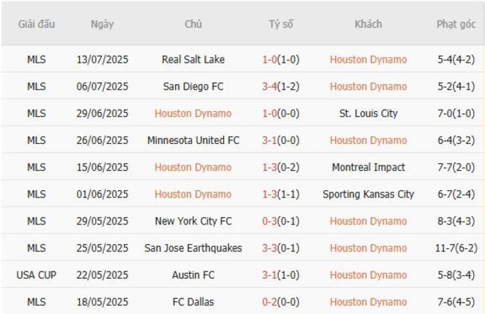Screen dimensions: 485x314
Task: Click USA CUP league label
Action: point(36,274)
